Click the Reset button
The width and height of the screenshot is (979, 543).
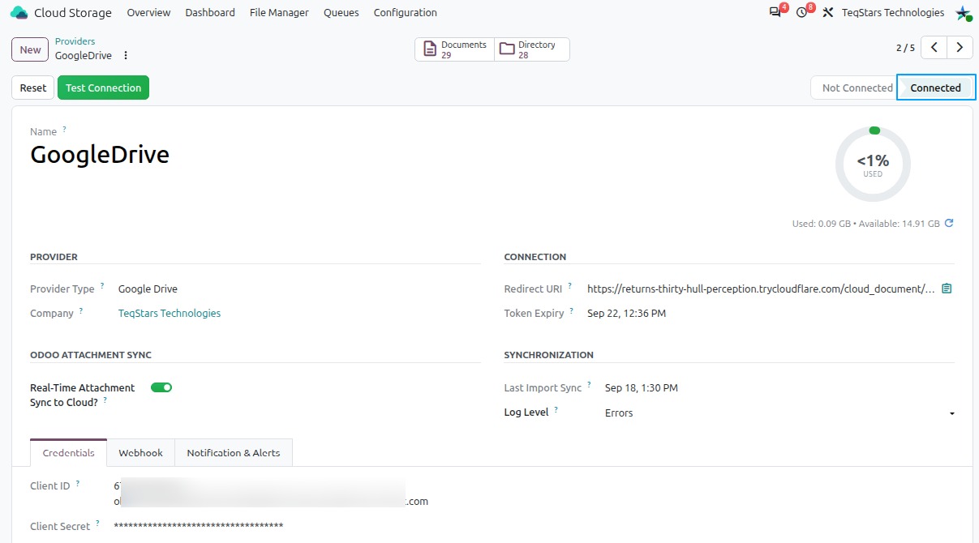pos(33,88)
